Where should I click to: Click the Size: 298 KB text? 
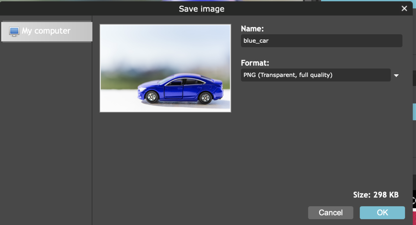tap(376, 195)
